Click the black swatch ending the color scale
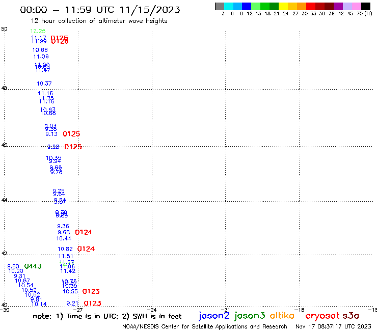The image size is (377, 331). [x=366, y=6]
